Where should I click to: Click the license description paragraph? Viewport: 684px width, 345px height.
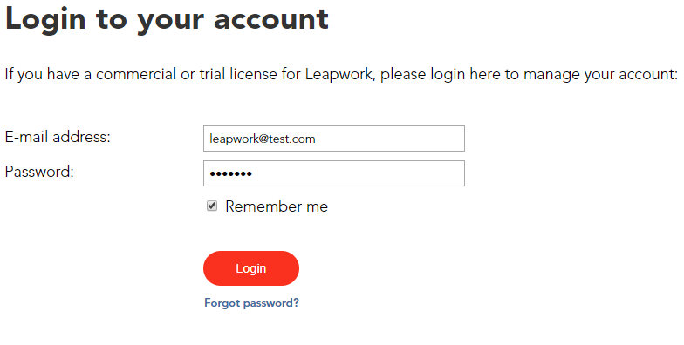tap(342, 75)
